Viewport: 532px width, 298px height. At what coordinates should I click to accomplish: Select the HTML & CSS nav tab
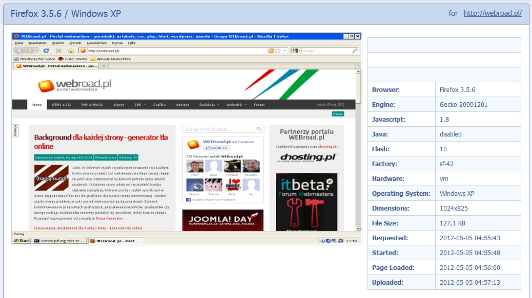62,104
